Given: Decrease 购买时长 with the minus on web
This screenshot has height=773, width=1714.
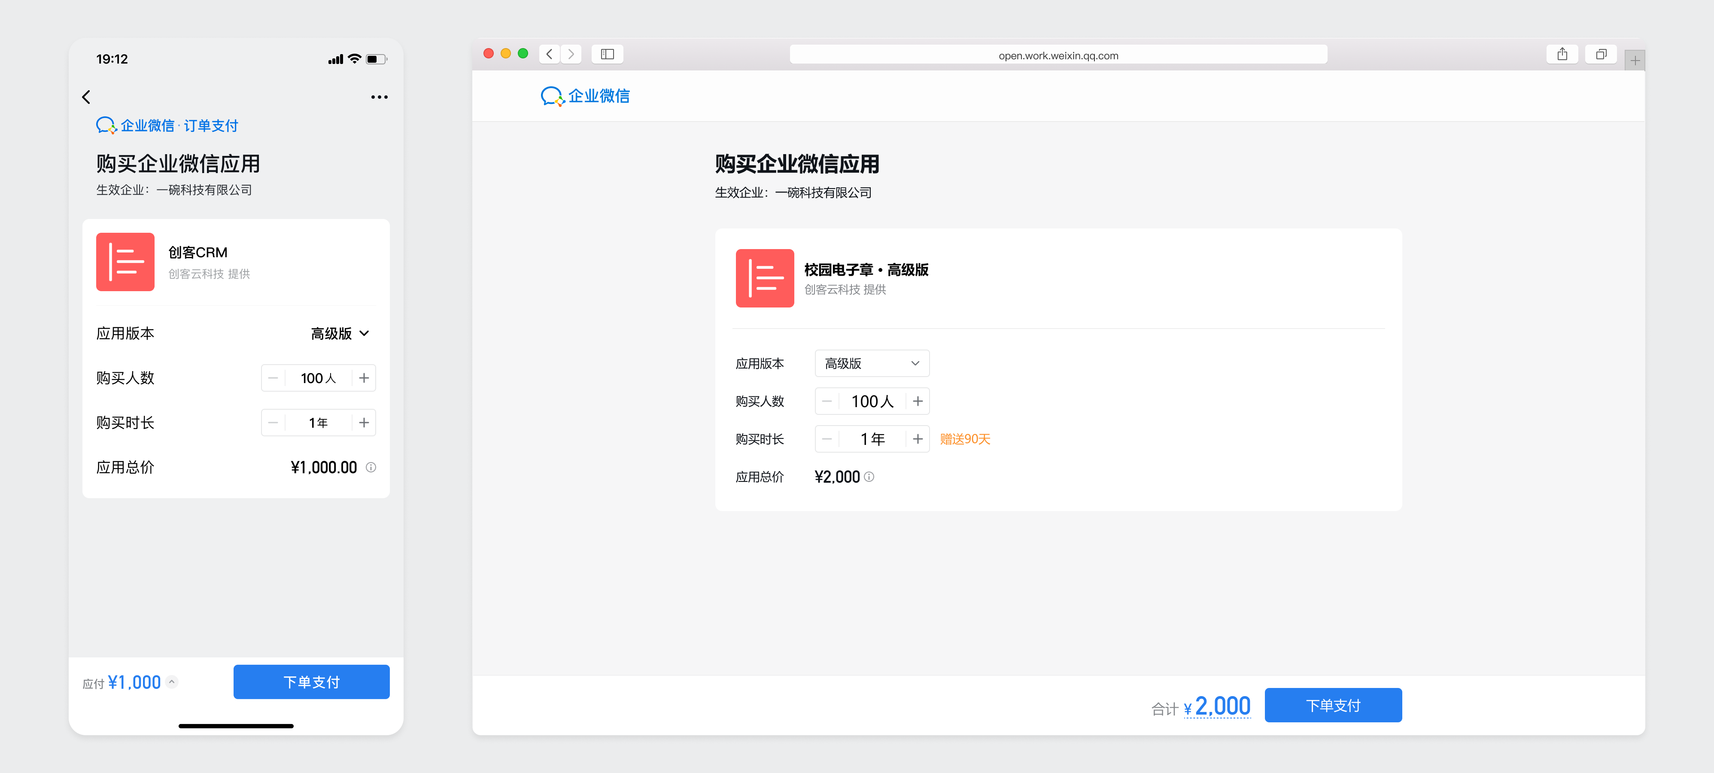Looking at the screenshot, I should click(x=827, y=439).
